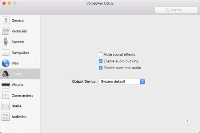
Task: Click the blue arrows on System default popup
Action: coord(142,82)
